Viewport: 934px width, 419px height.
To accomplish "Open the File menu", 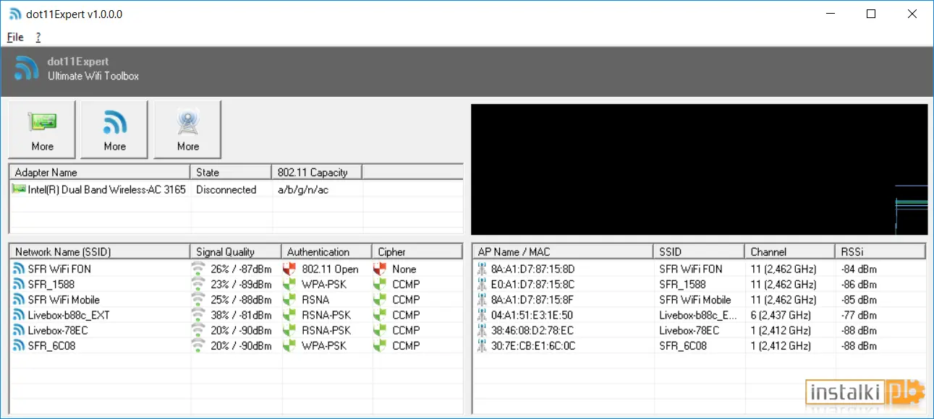I will point(15,37).
